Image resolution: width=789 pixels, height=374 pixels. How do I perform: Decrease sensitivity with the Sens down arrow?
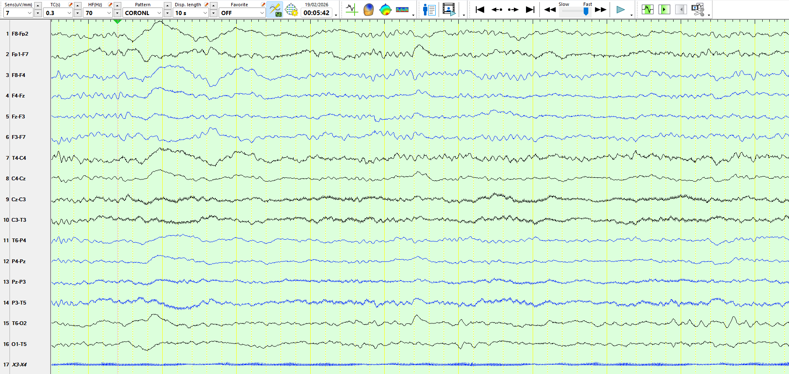(x=38, y=13)
